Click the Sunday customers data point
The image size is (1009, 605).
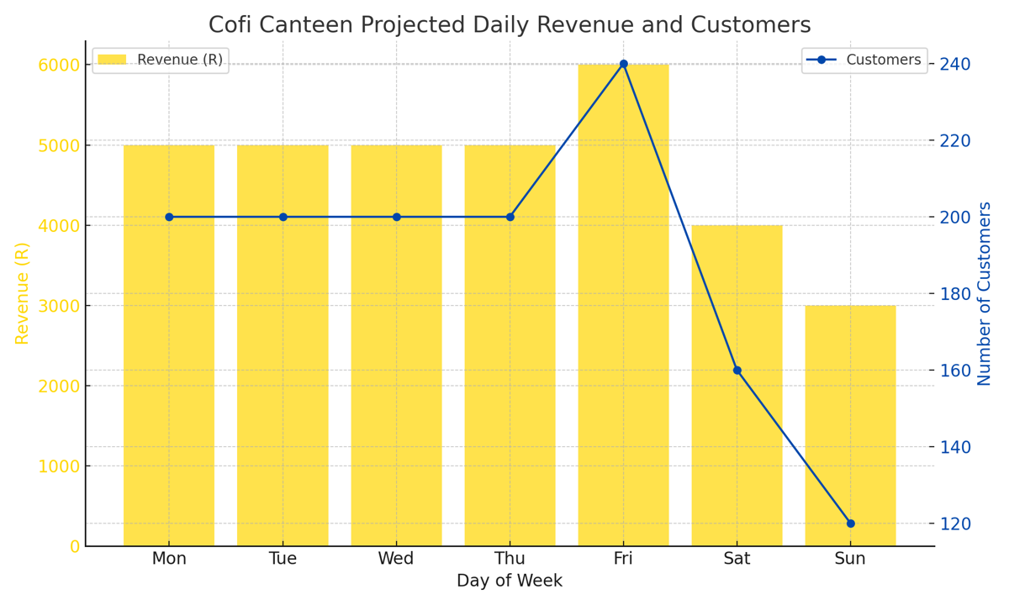pos(850,523)
